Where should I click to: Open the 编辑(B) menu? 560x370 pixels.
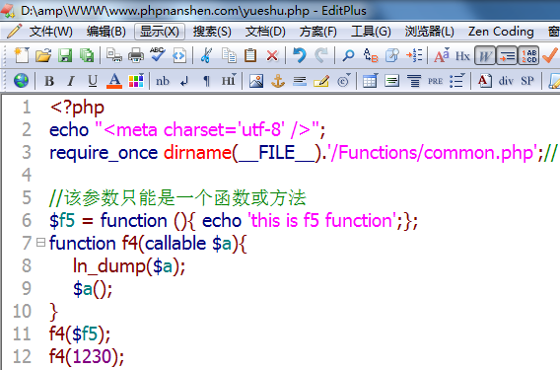(106, 32)
